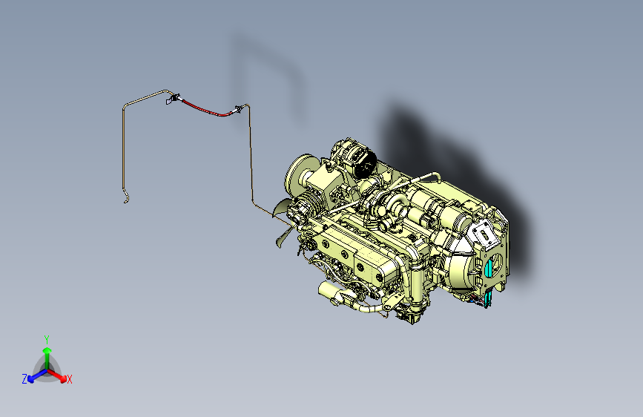Select the rectangular flange on the engine's rear housing
Viewport: 643px width, 417px height.
tap(486, 234)
